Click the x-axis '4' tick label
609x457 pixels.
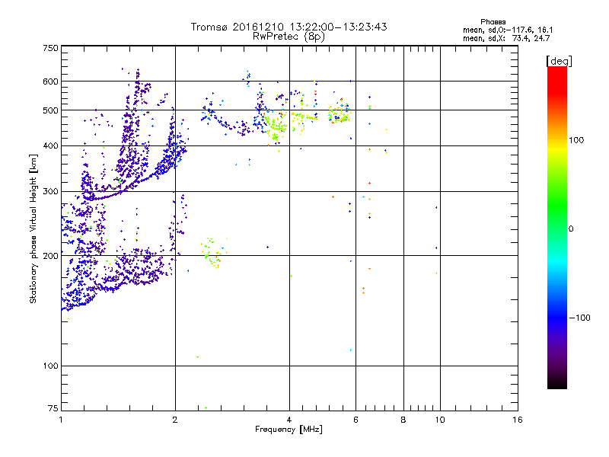(289, 420)
